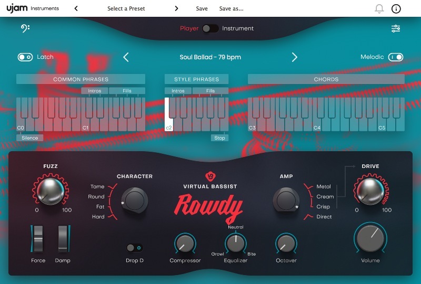Toggle Player/Instrument mode switch
This screenshot has width=421, height=284.
tap(210, 28)
